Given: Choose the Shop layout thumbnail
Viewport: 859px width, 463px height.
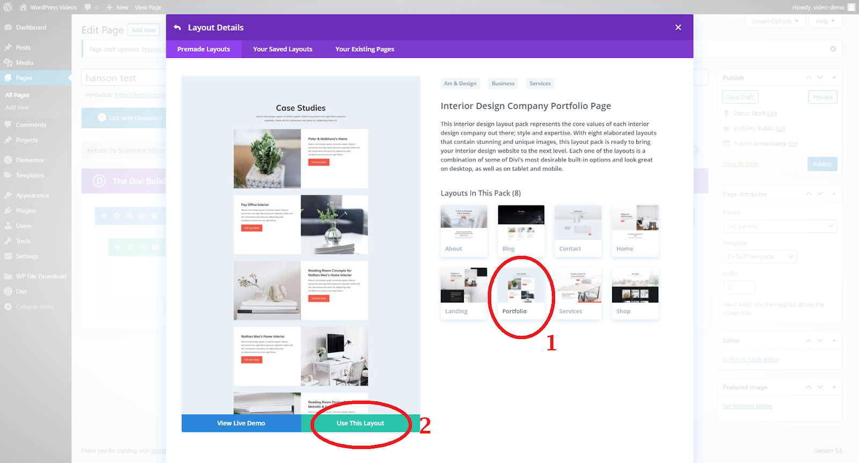Looking at the screenshot, I should click(635, 293).
